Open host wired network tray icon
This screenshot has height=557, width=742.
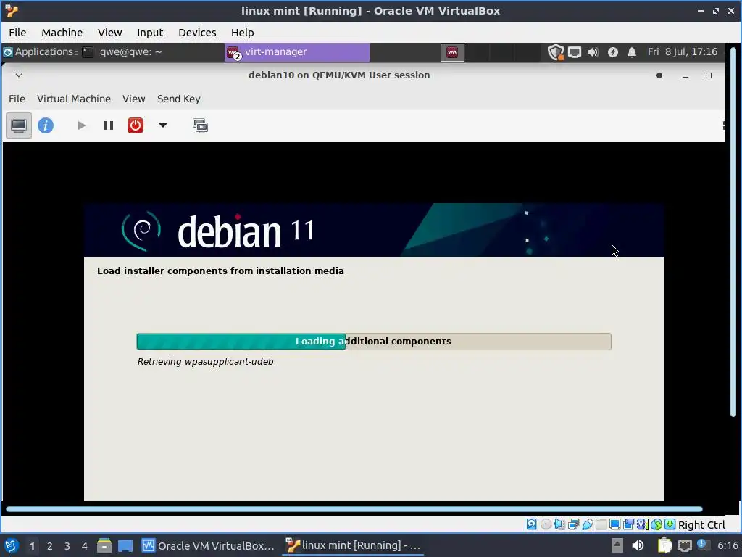pos(684,546)
